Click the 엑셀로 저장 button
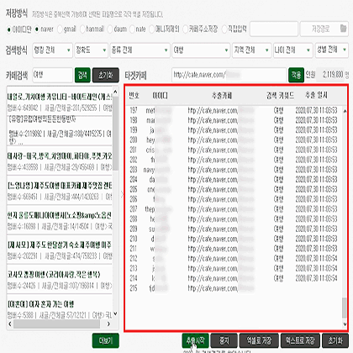Screen dimensions: 353x353 pyautogui.click(x=259, y=340)
